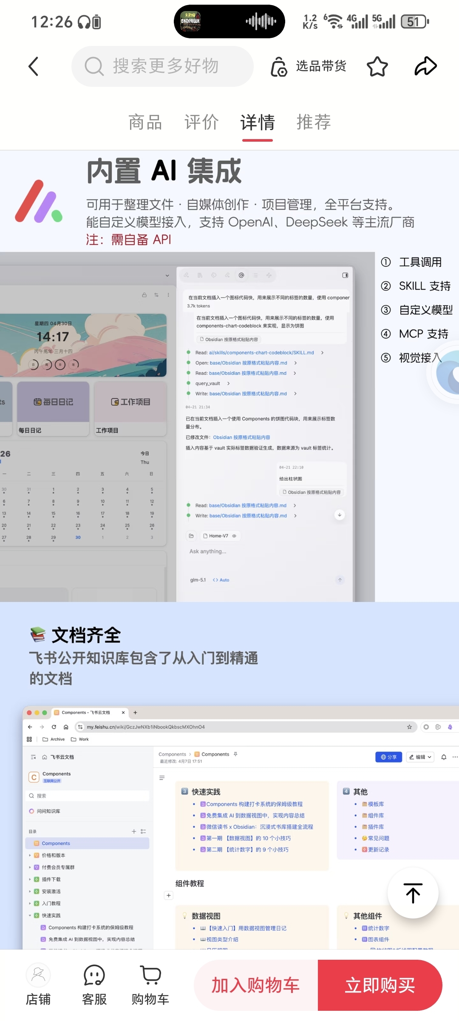The height and width of the screenshot is (1021, 459).
Task: Switch to the 推荐 tab
Action: (x=314, y=123)
